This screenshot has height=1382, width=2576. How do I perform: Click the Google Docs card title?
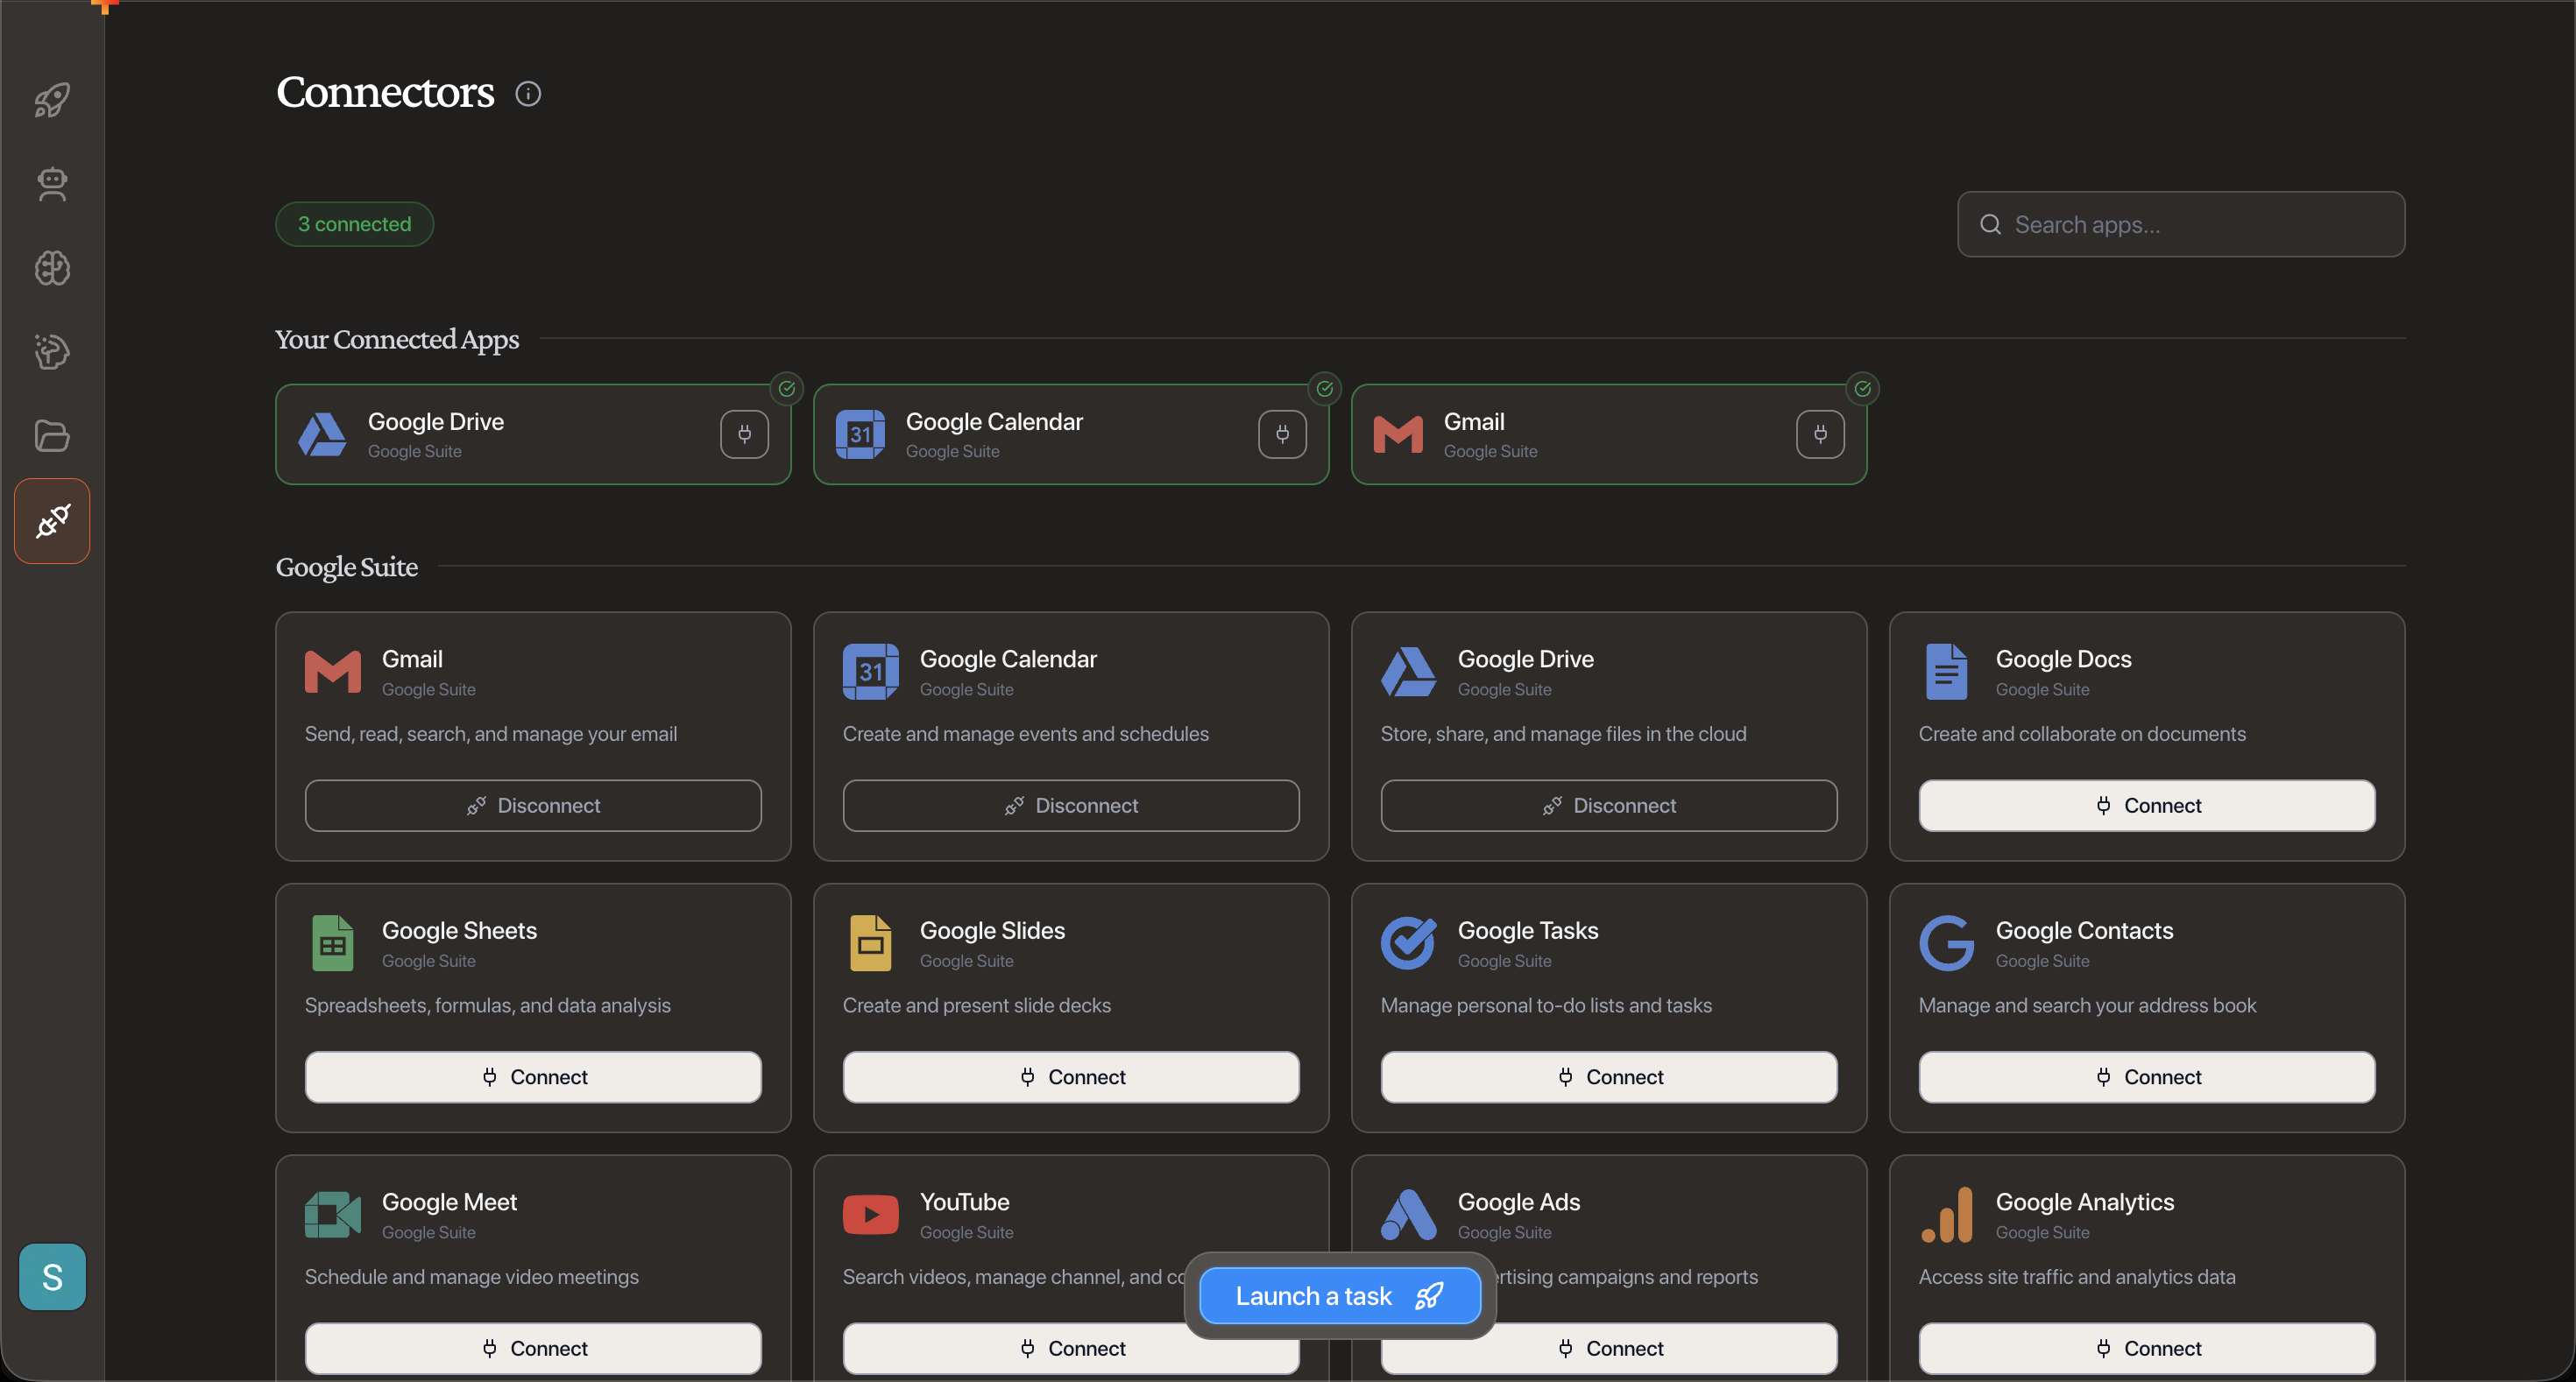click(x=2064, y=659)
